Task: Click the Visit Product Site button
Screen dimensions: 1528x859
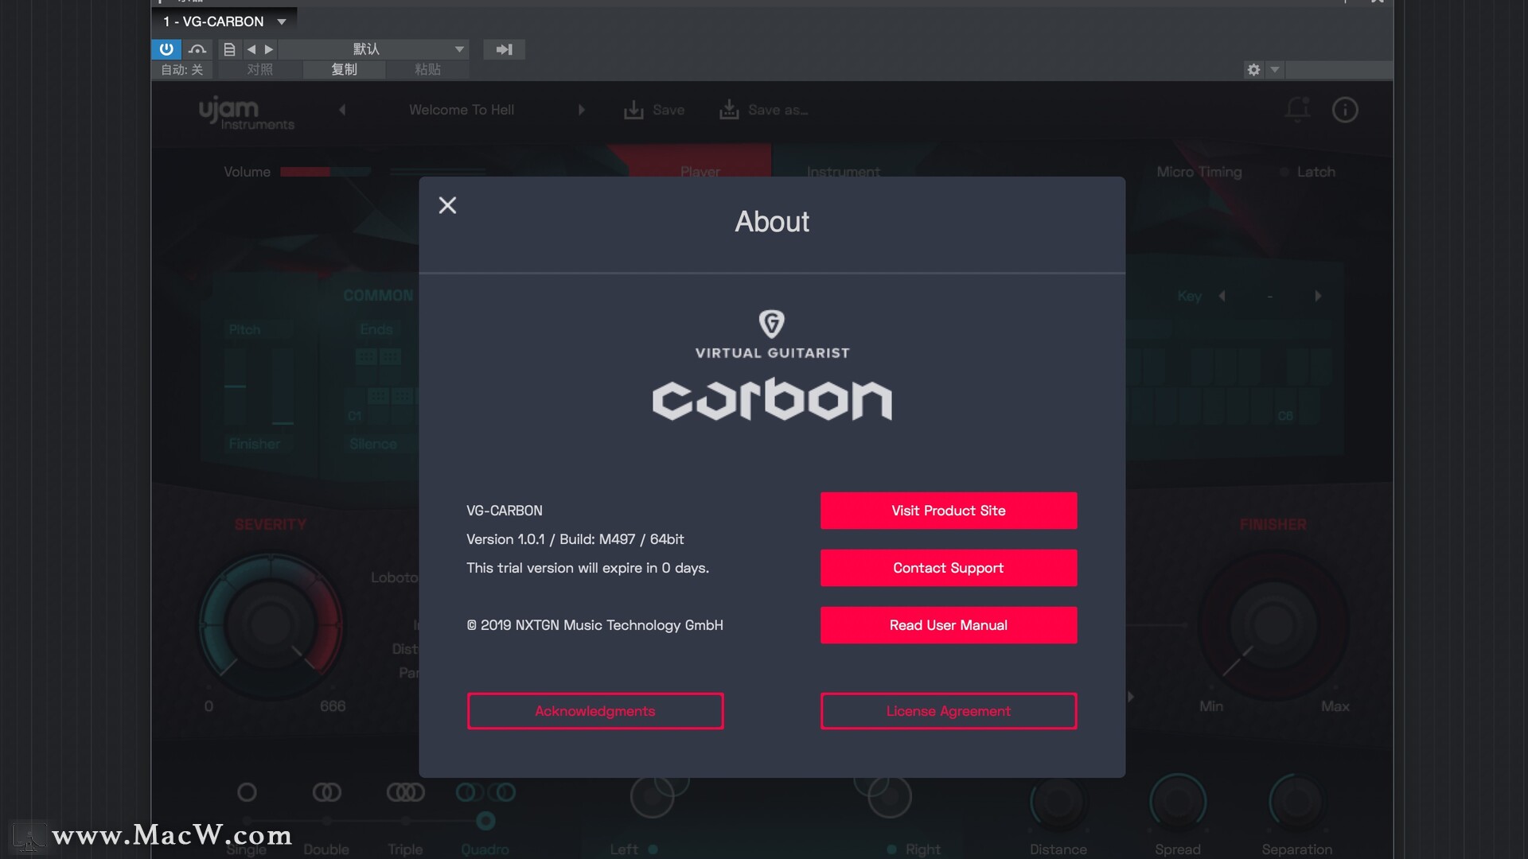Action: [947, 510]
